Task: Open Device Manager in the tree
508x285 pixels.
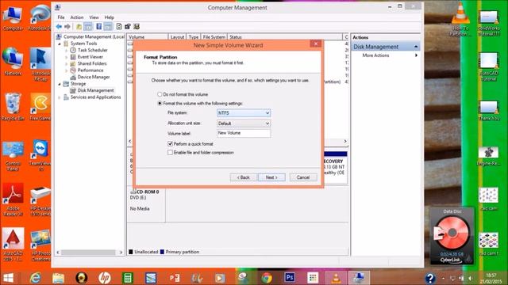Action: coord(94,77)
